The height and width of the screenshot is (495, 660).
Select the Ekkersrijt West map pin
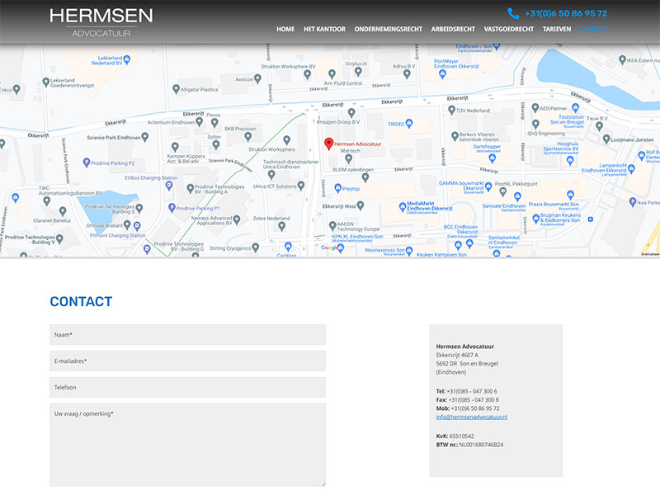click(361, 205)
